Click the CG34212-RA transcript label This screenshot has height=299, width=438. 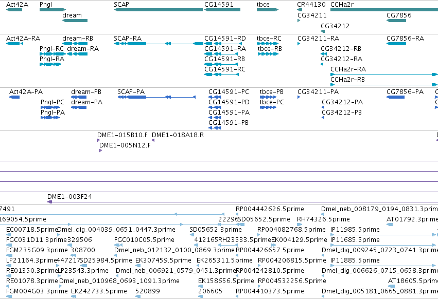point(341,59)
